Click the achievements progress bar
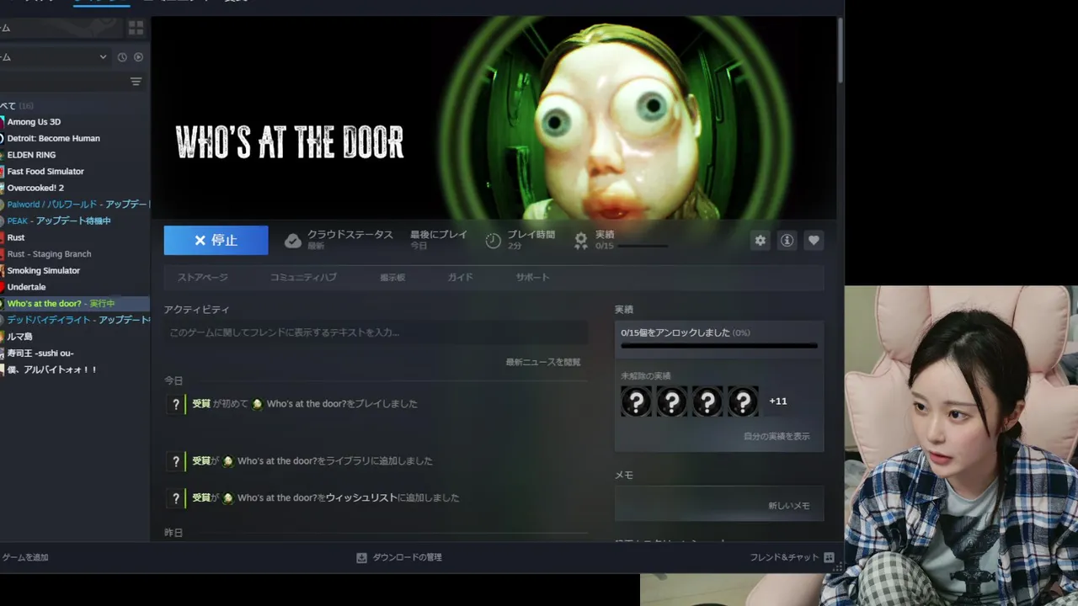Image resolution: width=1078 pixels, height=606 pixels. [x=719, y=345]
